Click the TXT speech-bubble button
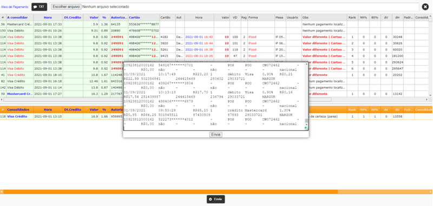This screenshot has width=433, height=206. tap(39, 7)
